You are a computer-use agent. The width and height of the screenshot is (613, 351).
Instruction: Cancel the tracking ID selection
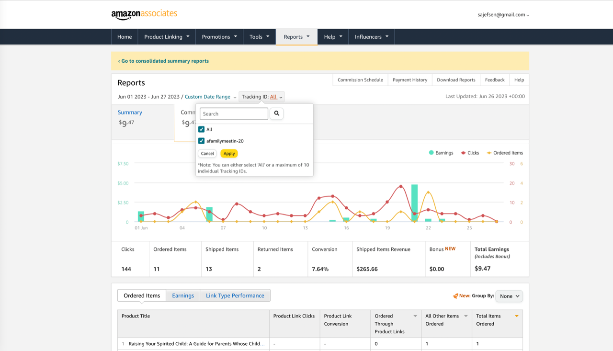point(207,154)
